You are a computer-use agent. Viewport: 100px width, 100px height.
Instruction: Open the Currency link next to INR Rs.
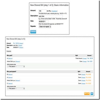54,11
